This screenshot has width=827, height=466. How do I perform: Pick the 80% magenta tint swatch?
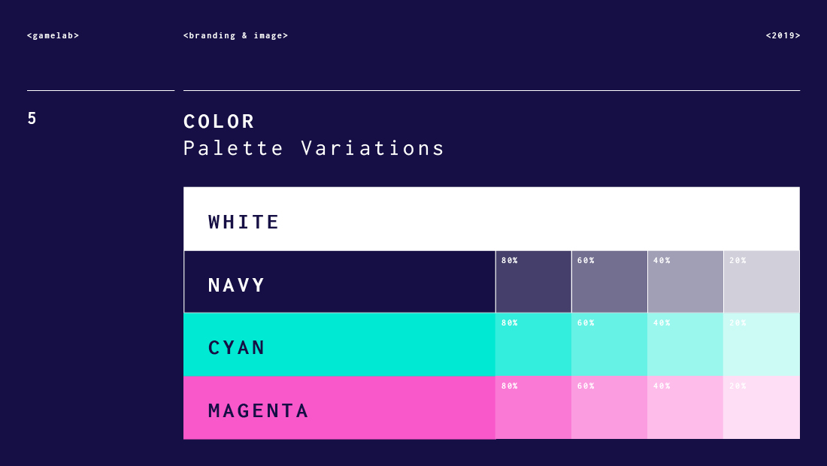pyautogui.click(x=533, y=408)
